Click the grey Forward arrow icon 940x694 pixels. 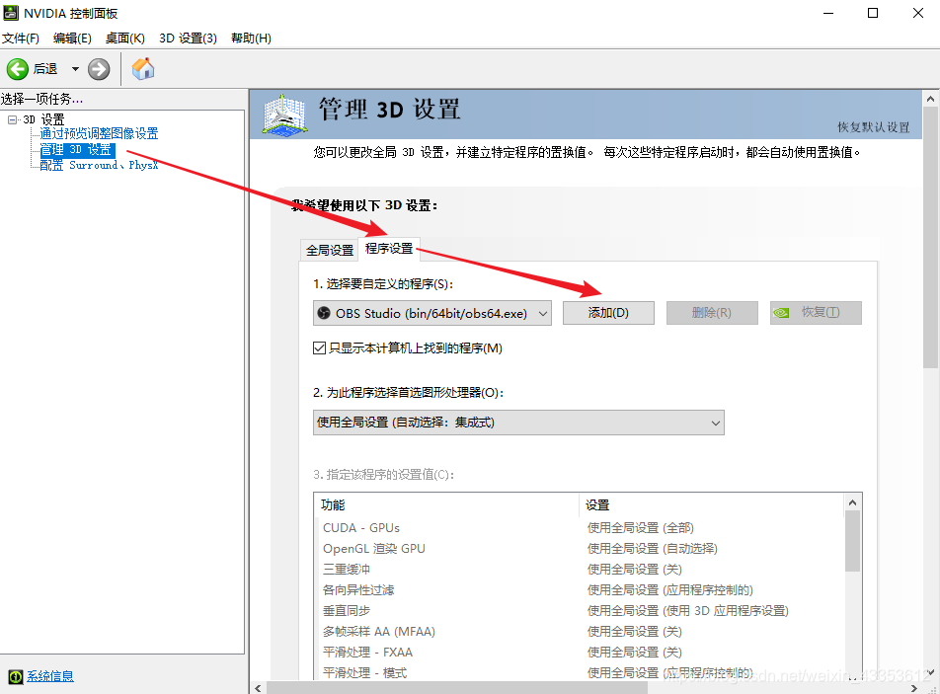coord(99,69)
